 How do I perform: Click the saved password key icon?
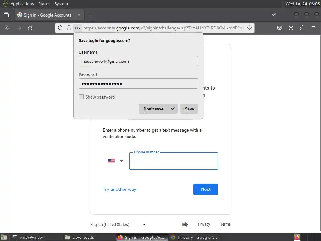pos(78,28)
